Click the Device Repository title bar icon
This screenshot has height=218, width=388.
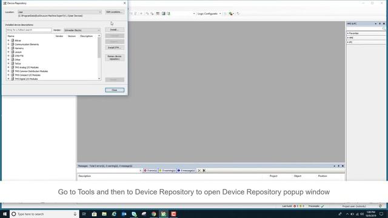5,3
